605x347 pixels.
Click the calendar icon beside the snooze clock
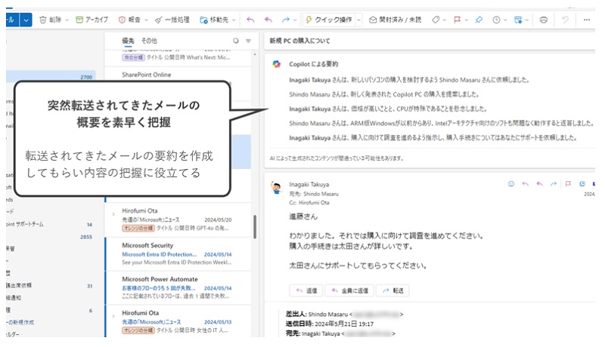click(518, 20)
